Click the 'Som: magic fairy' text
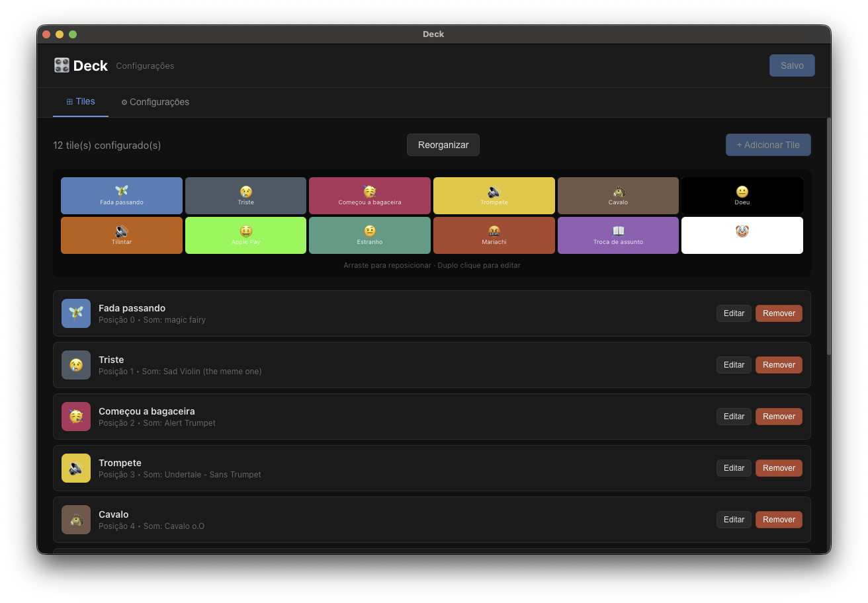 (174, 320)
